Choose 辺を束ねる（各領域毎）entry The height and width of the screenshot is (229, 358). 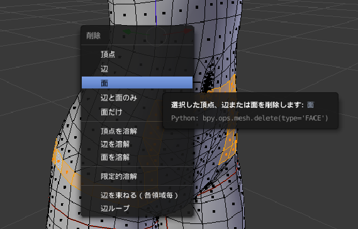coord(137,195)
